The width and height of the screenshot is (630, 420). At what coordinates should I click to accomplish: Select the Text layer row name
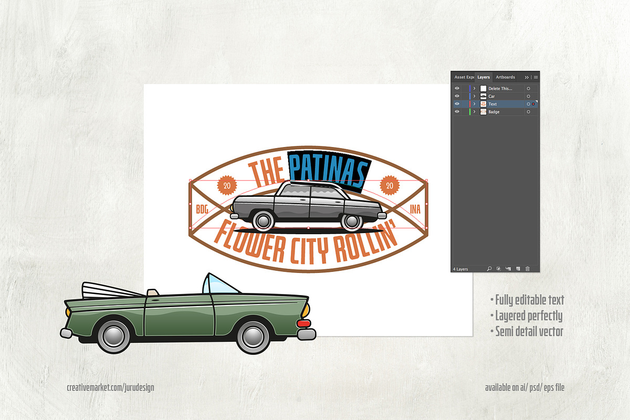[x=492, y=104]
